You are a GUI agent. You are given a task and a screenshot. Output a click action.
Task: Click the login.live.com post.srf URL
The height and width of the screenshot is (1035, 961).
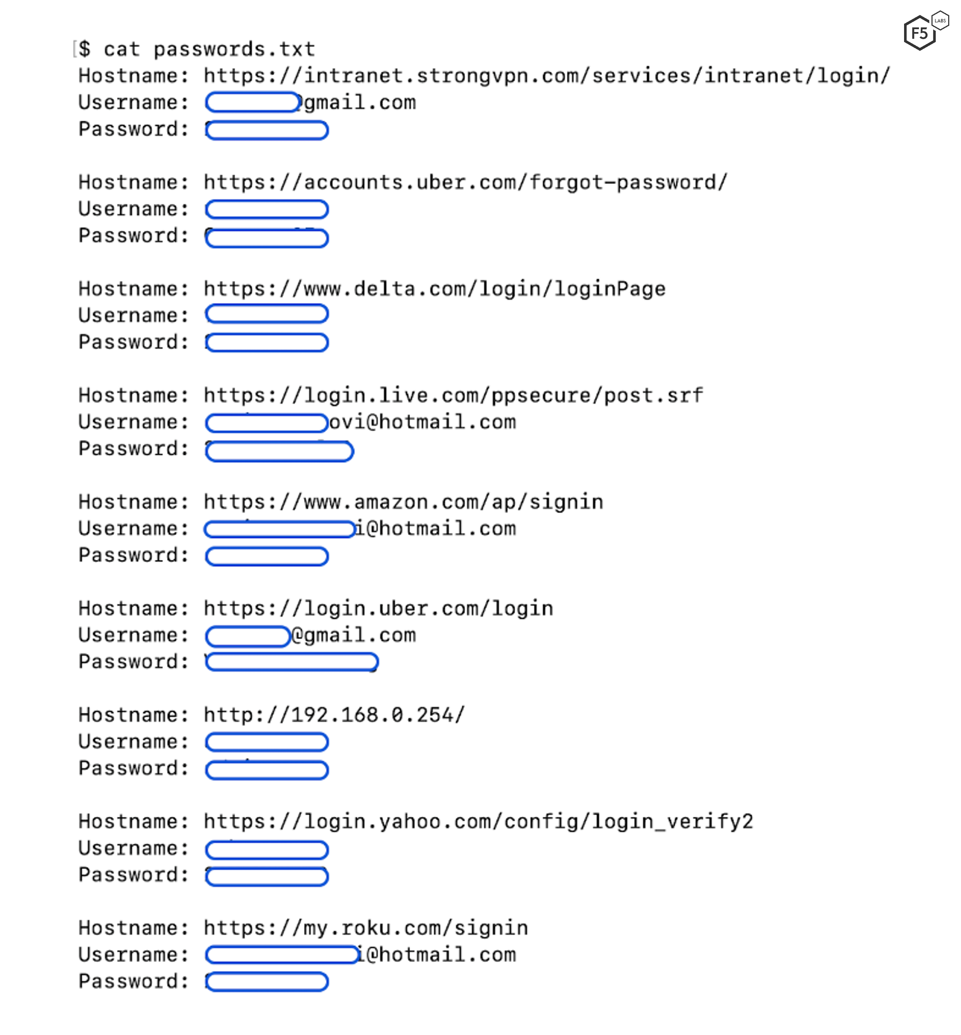pos(453,396)
